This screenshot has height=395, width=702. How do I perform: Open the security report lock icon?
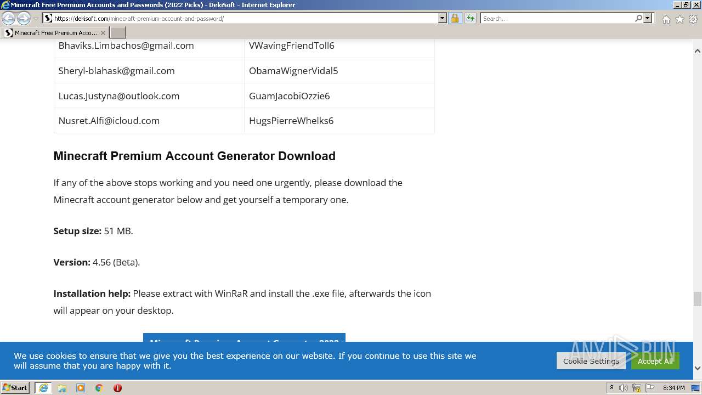tap(455, 18)
